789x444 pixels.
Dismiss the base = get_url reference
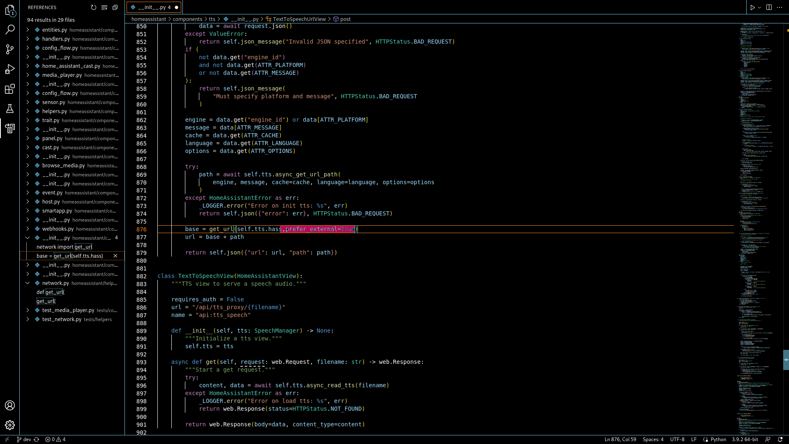tap(115, 256)
